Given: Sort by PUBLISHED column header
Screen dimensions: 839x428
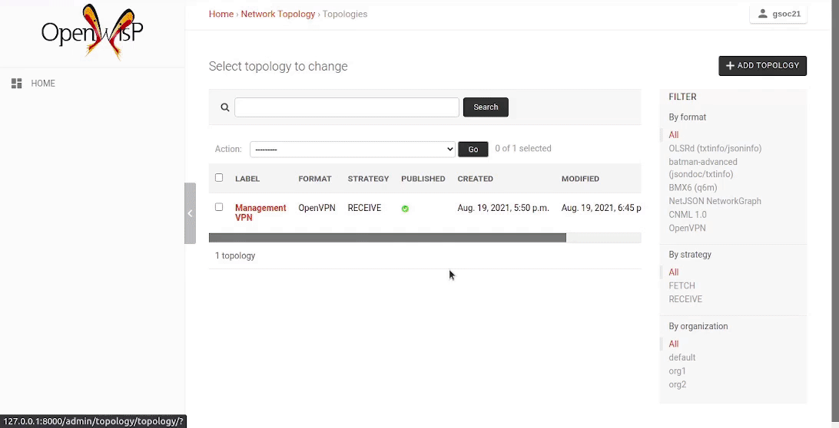Looking at the screenshot, I should point(423,179).
